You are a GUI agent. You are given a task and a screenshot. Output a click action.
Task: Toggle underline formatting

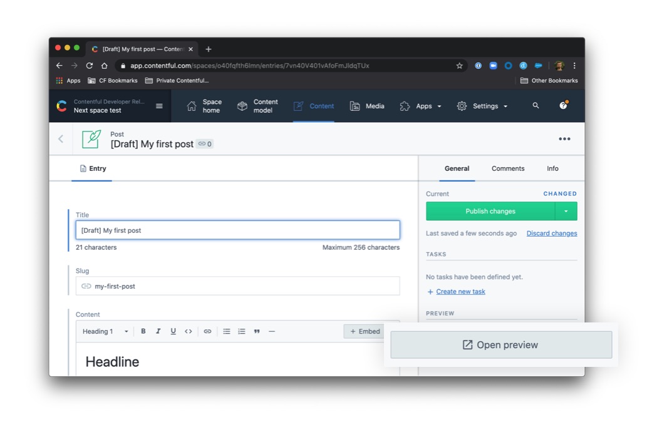pyautogui.click(x=173, y=331)
